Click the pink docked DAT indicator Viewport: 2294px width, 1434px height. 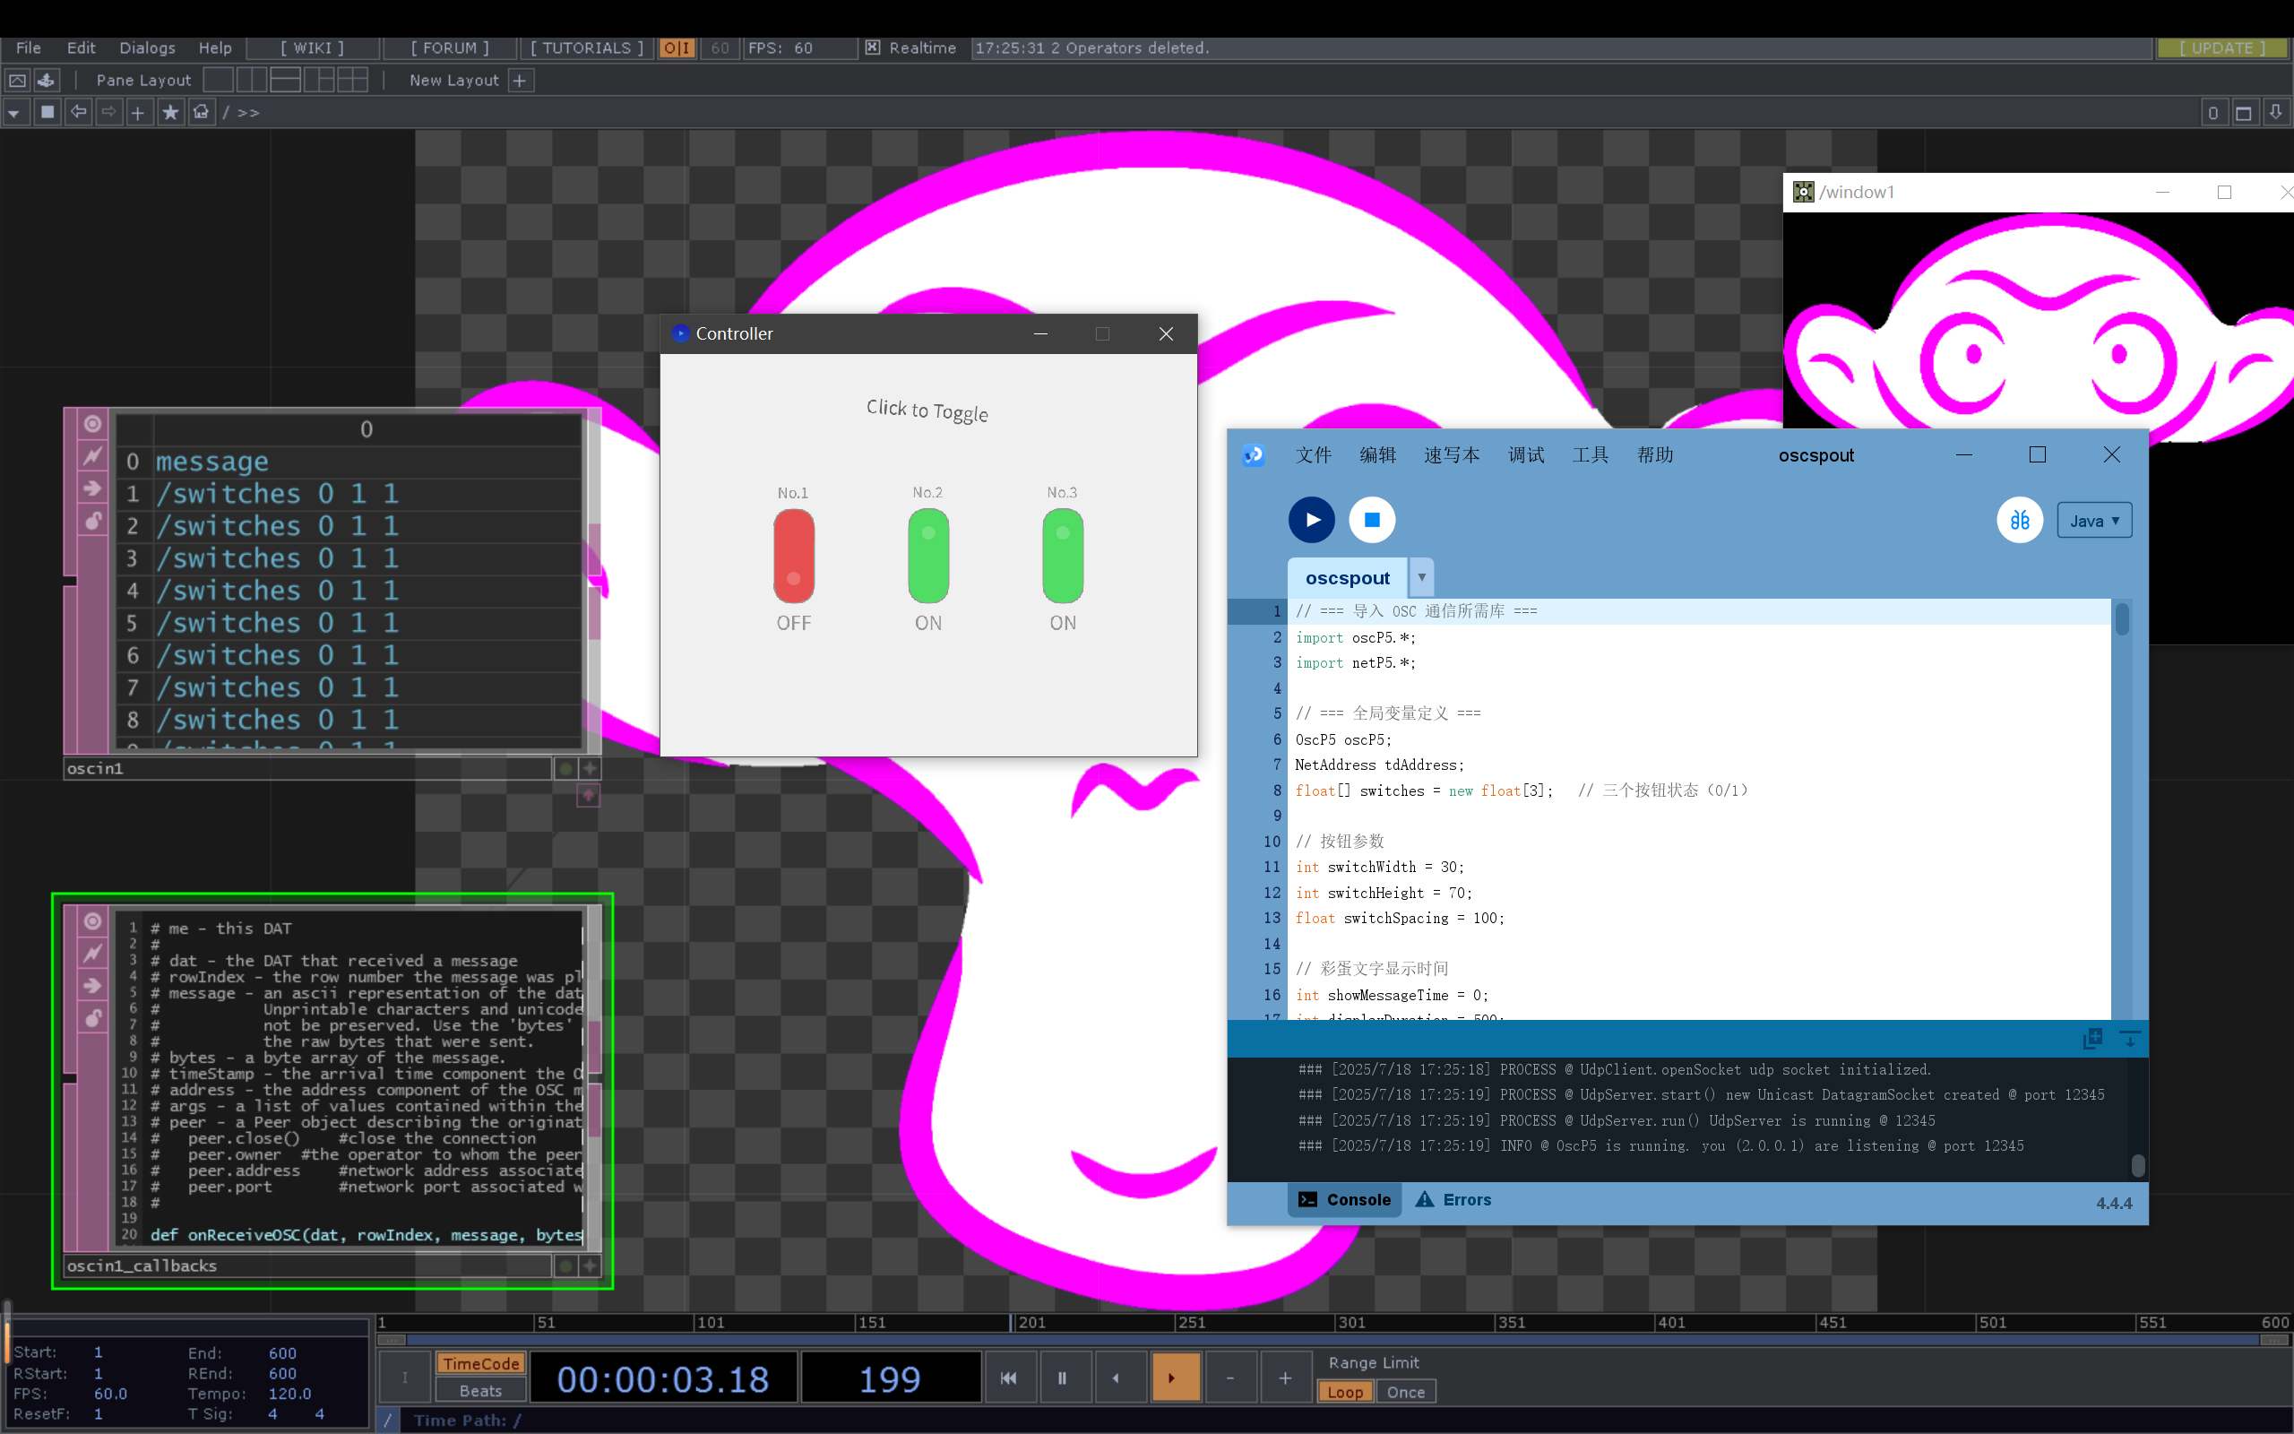coord(588,796)
